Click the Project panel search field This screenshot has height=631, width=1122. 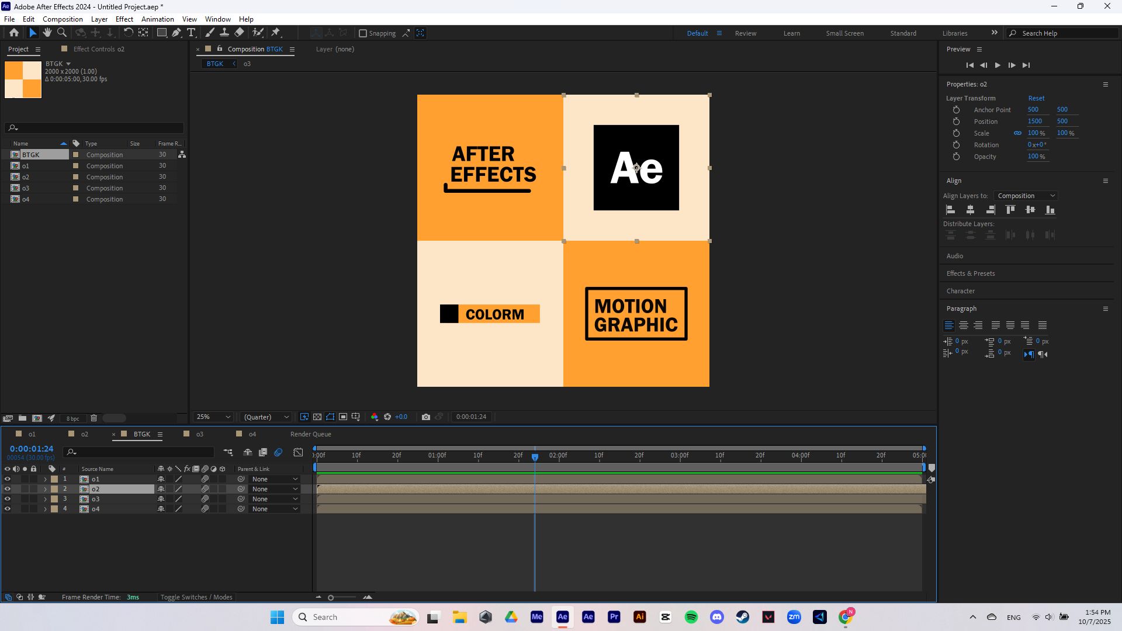point(94,128)
